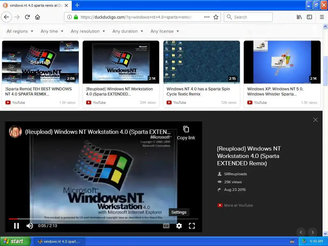This screenshot has height=246, width=328.
Task: Pause the playing video
Action: [x=17, y=226]
